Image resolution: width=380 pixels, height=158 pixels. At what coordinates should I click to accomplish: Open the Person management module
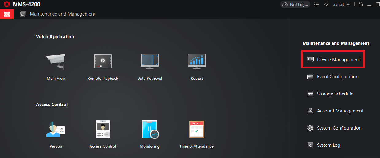tap(56, 129)
